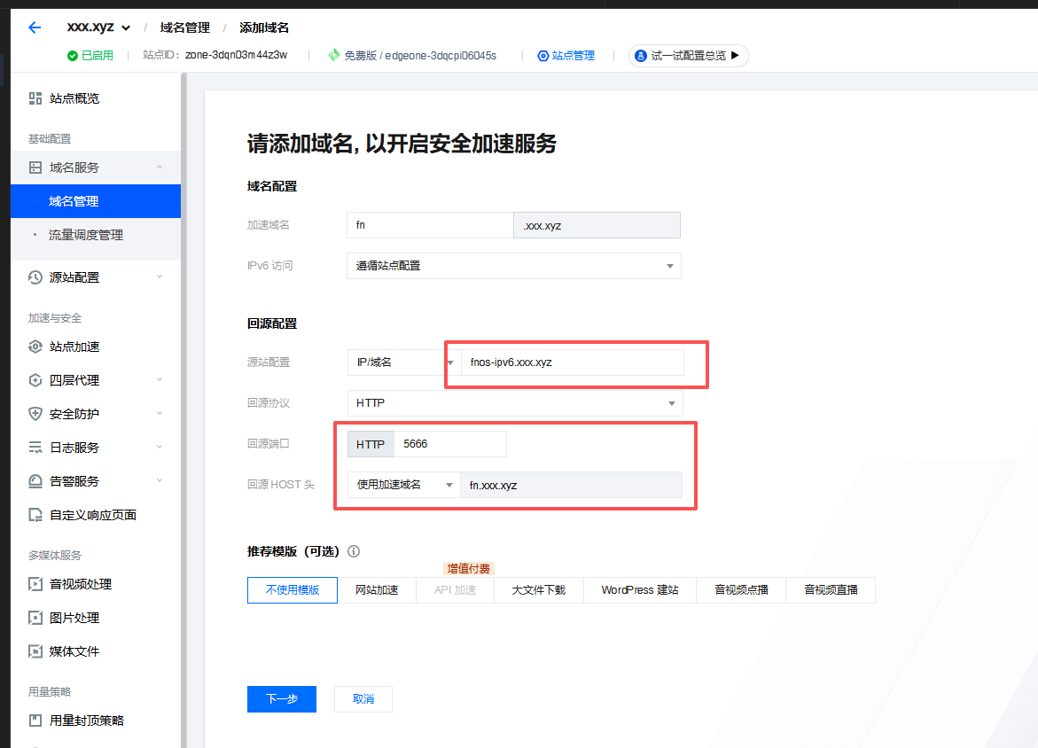The height and width of the screenshot is (748, 1038).
Task: Focus the 加速域名 prefix input containing fn
Action: [430, 225]
